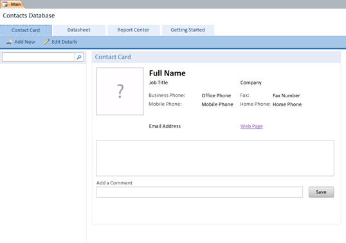The image size is (346, 243).
Task: Click the Email Address field
Action: click(165, 126)
